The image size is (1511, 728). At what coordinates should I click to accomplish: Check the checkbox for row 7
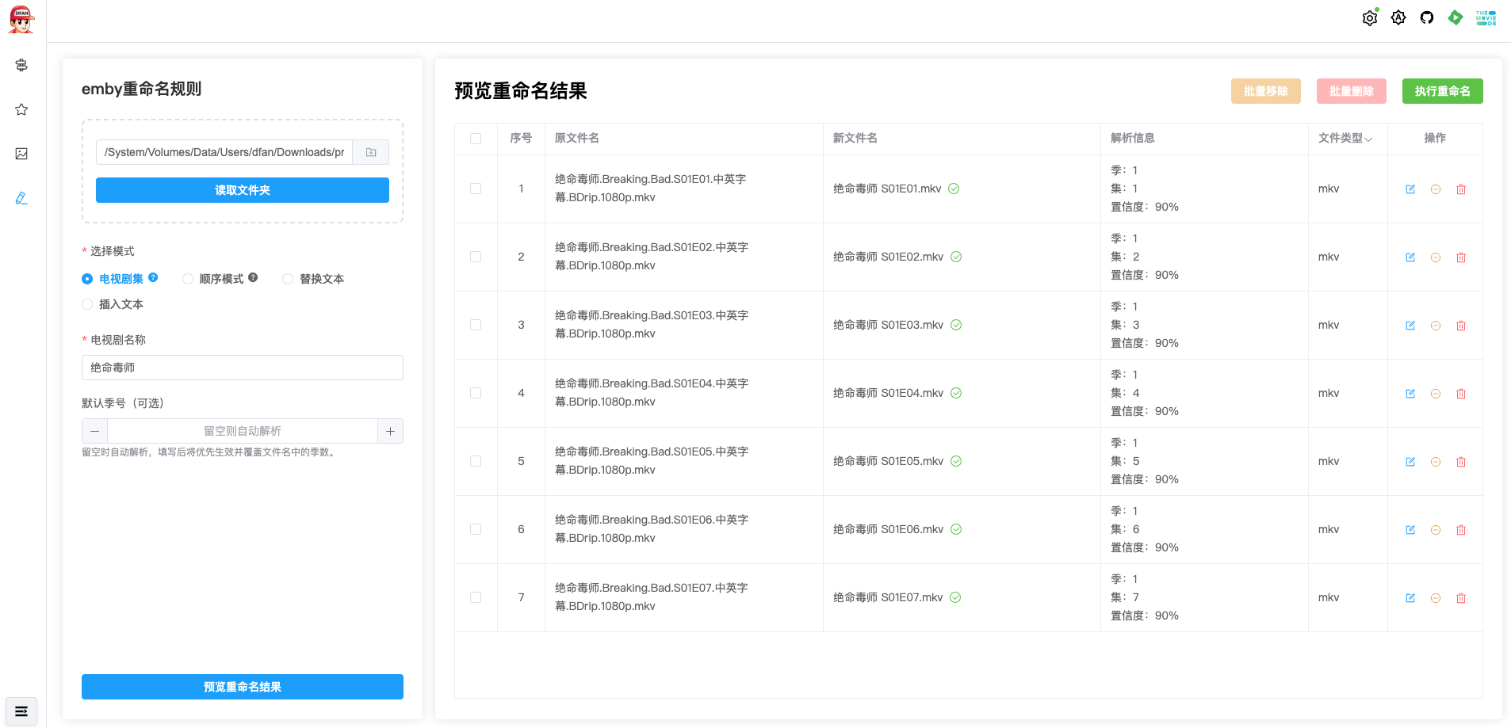point(476,597)
